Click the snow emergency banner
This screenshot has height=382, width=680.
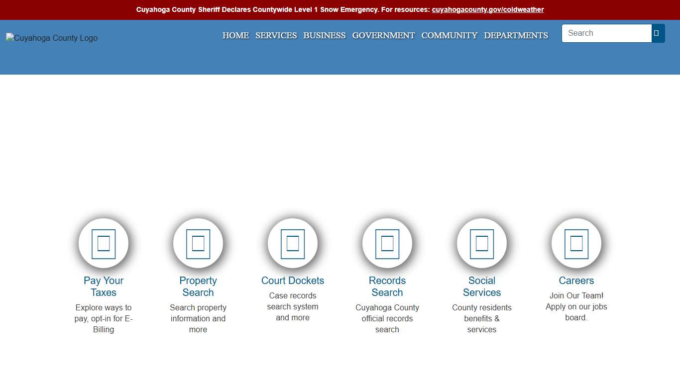tap(340, 9)
